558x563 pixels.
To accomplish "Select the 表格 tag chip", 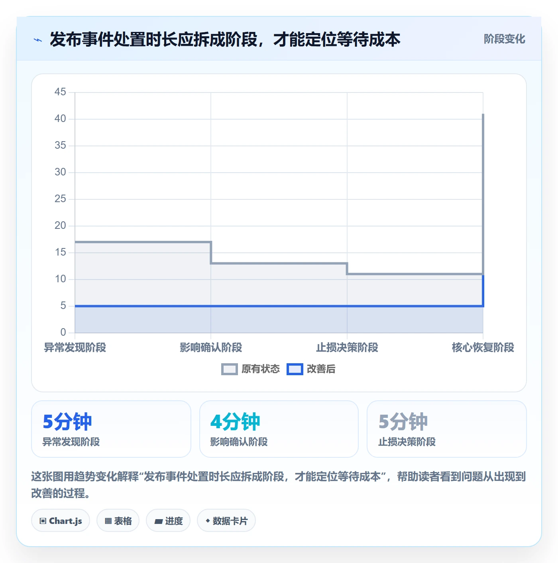I will 118,520.
